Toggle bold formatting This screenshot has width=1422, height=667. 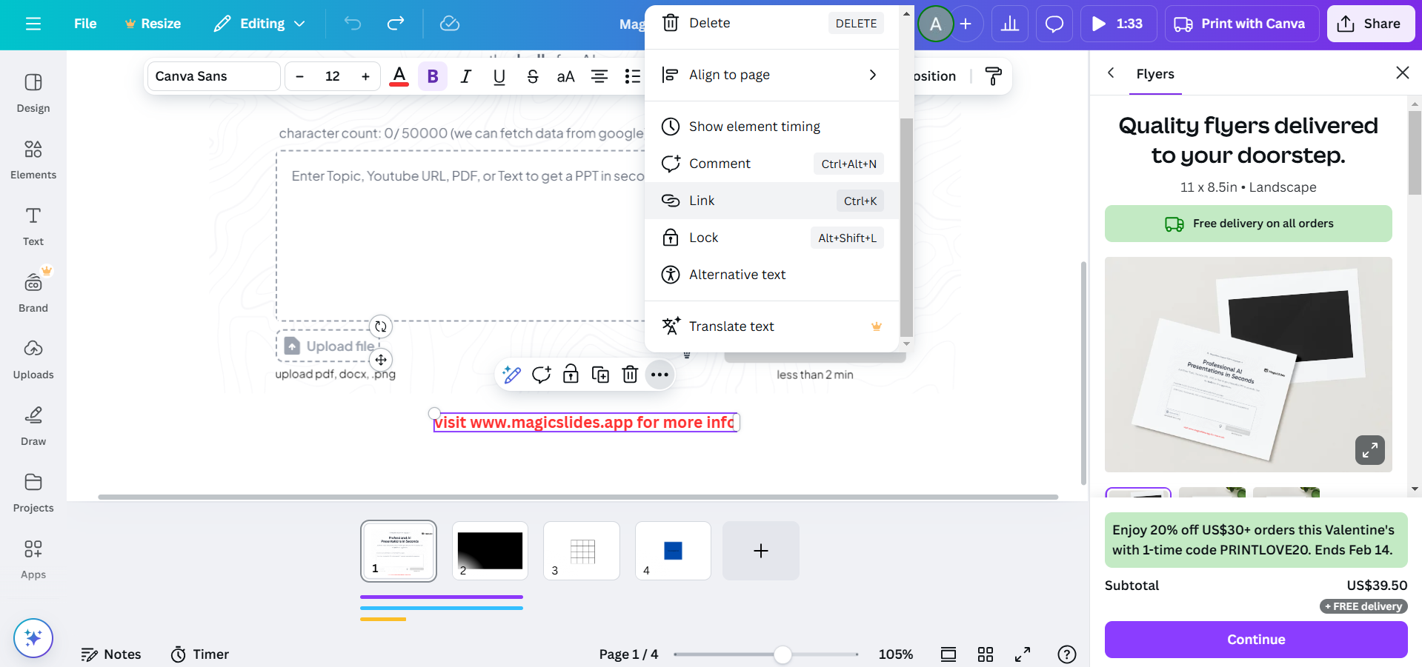(x=433, y=76)
